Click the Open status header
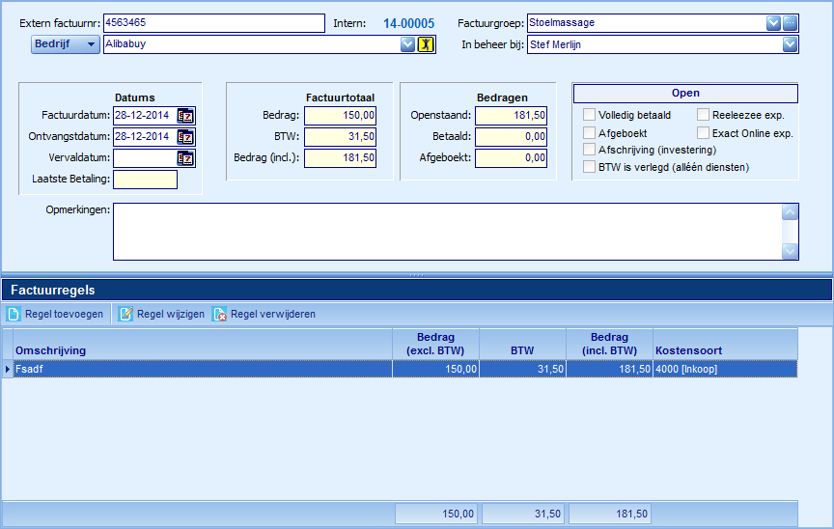834x529 pixels. 685,93
